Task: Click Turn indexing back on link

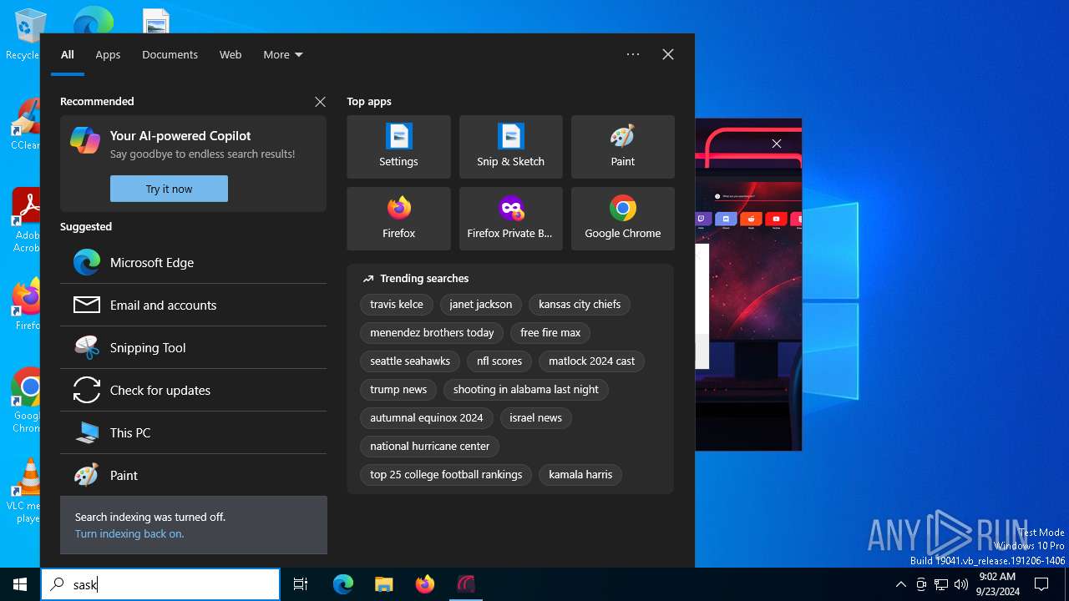Action: coord(129,533)
